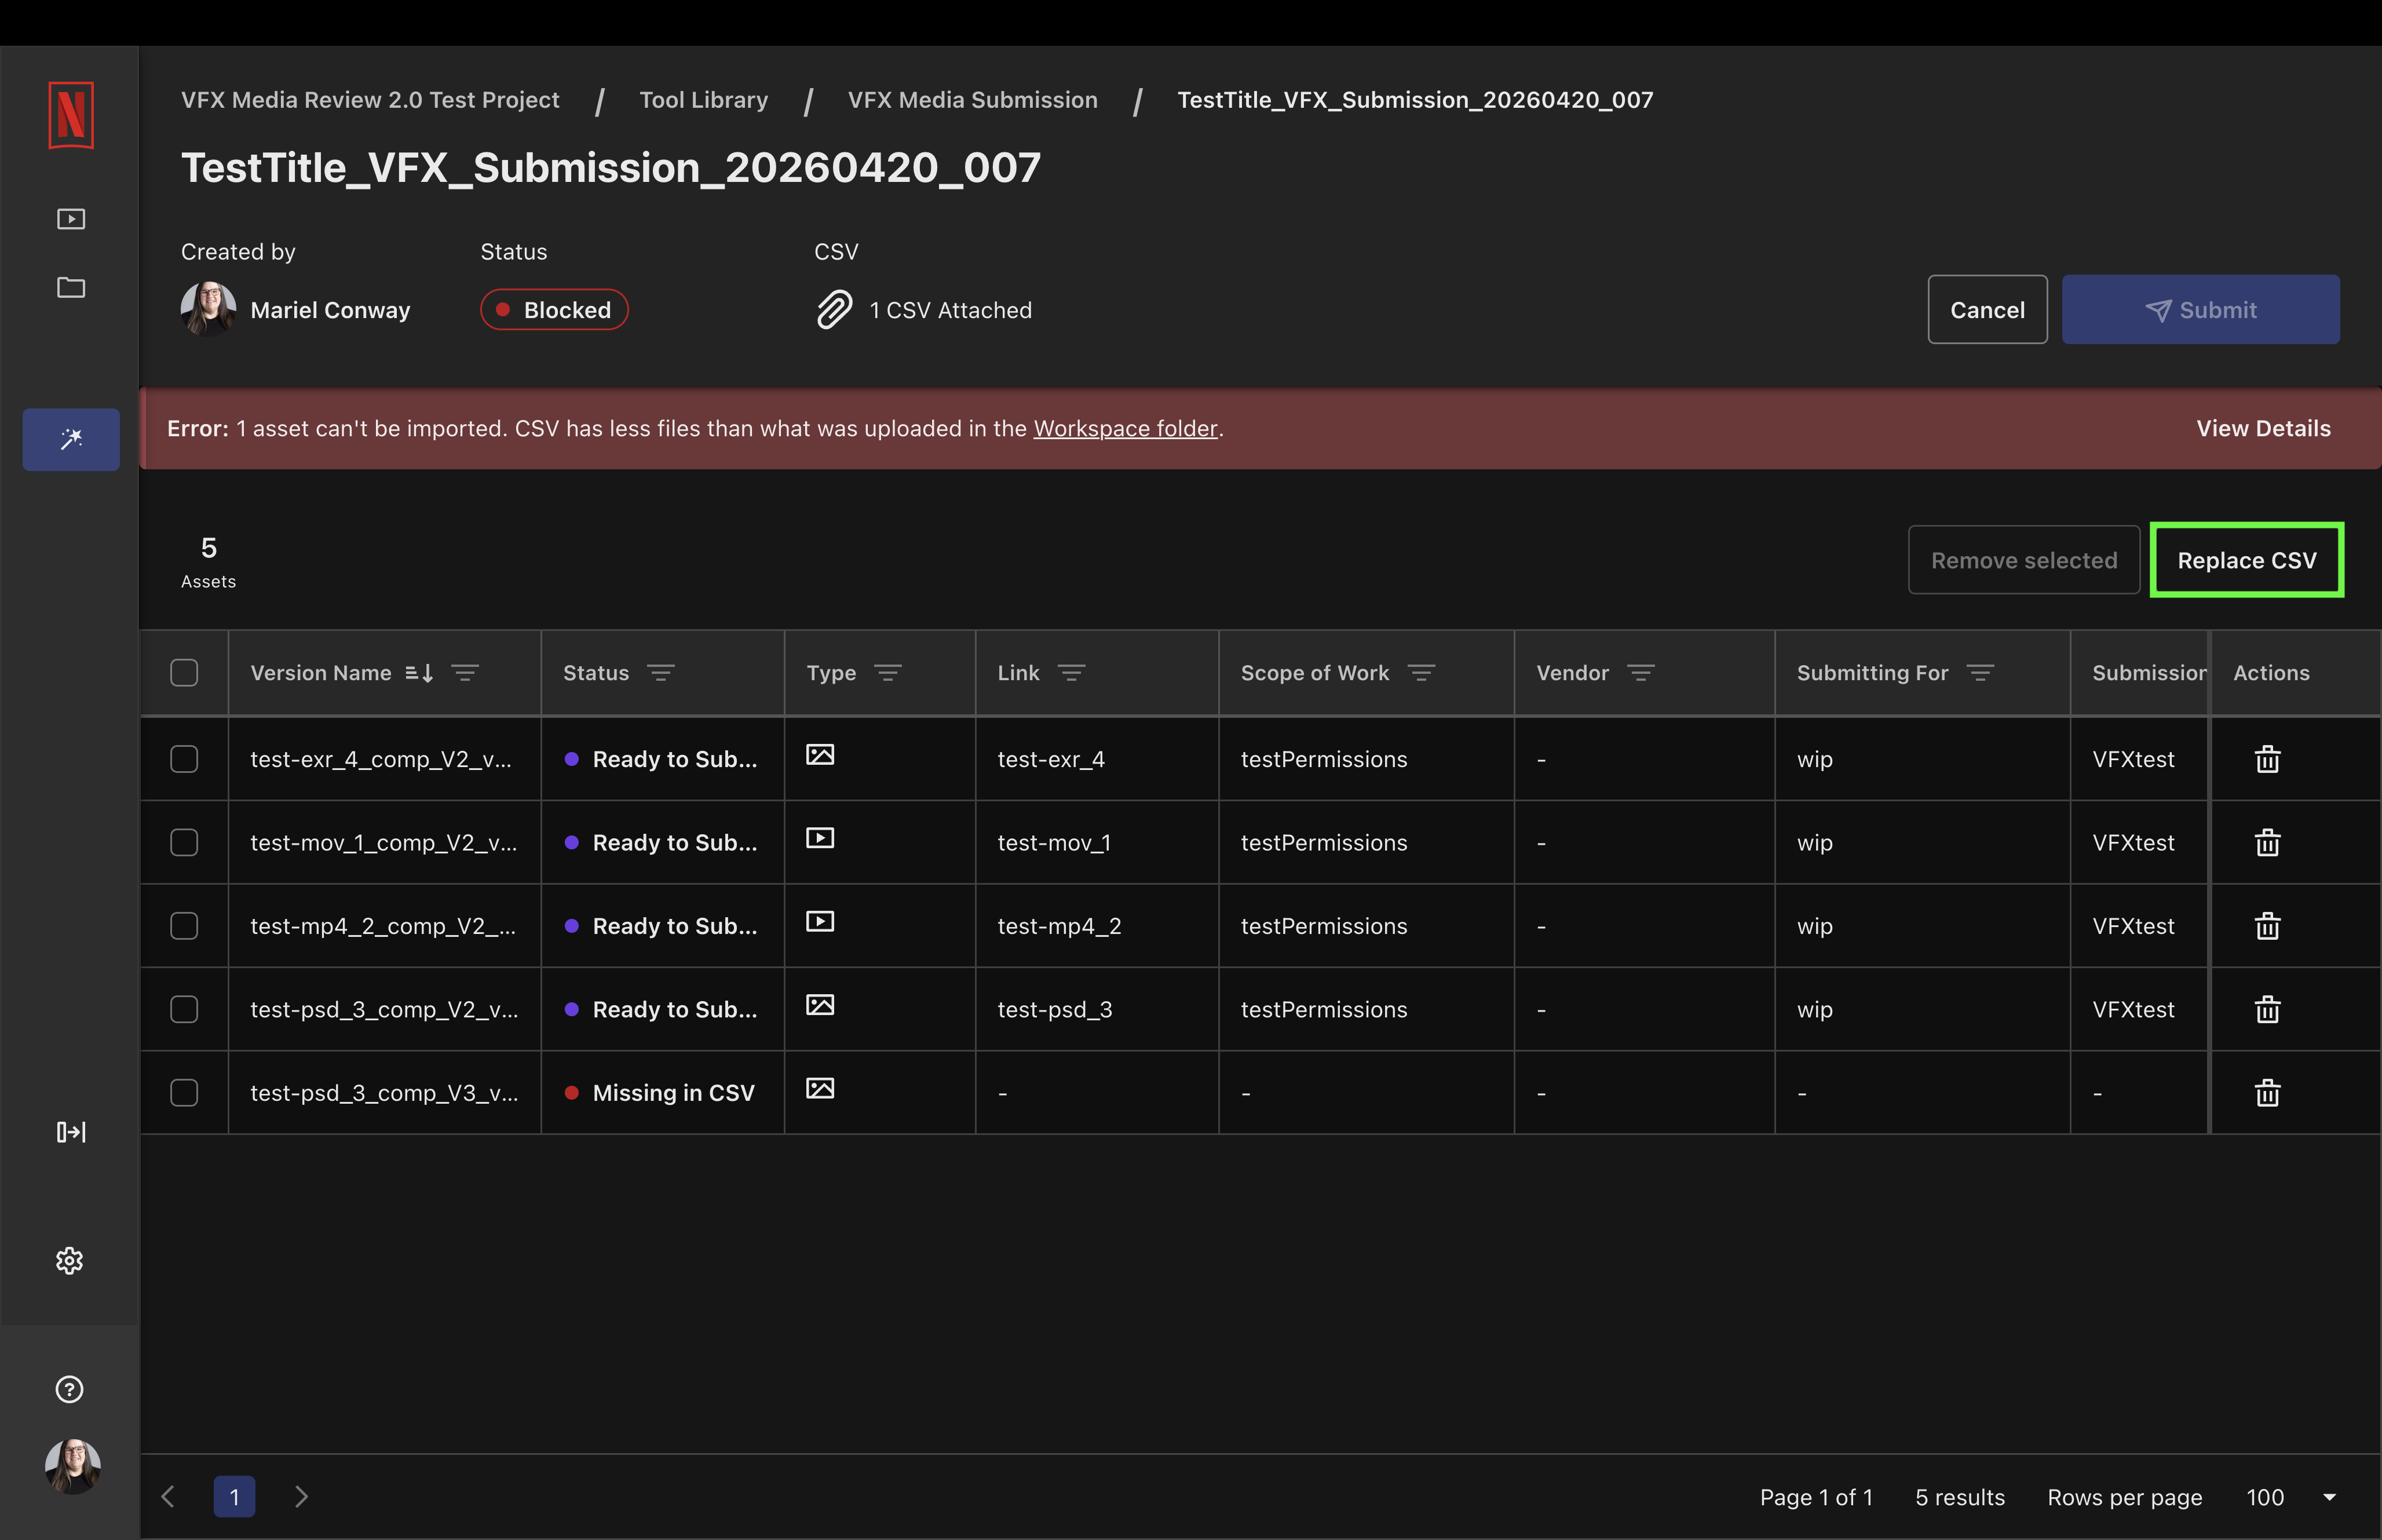
Task: Delete the test-psd_3_comp_V3 row with trash icon
Action: [x=2267, y=1093]
